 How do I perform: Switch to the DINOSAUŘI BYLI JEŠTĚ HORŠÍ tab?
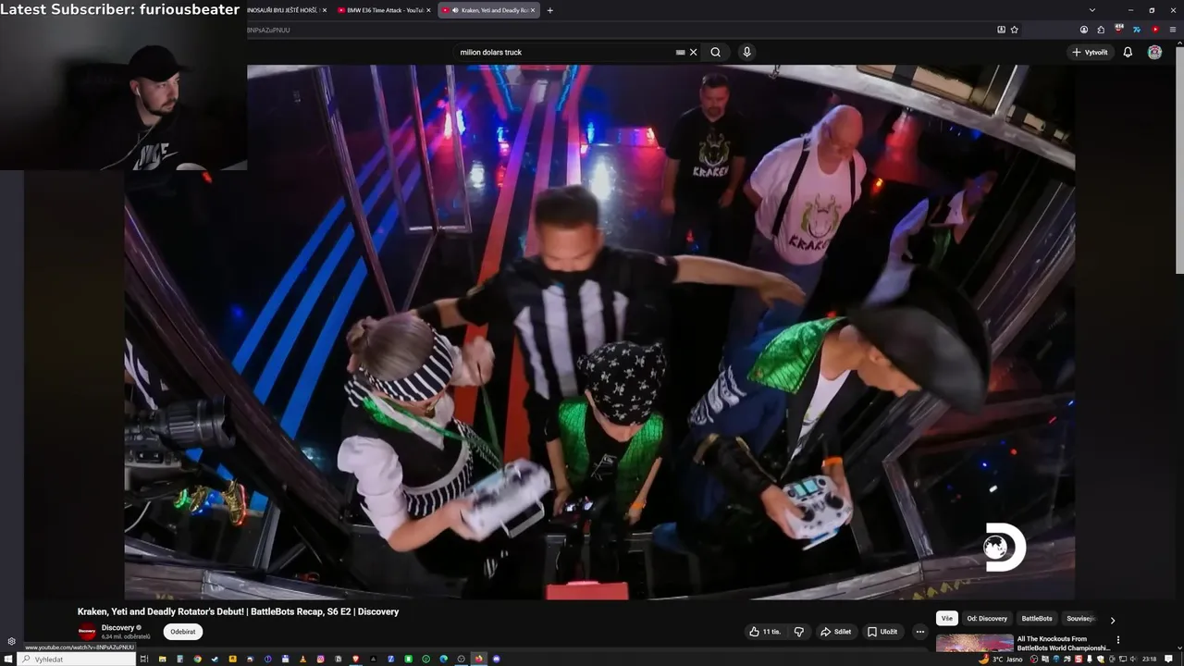(284, 10)
